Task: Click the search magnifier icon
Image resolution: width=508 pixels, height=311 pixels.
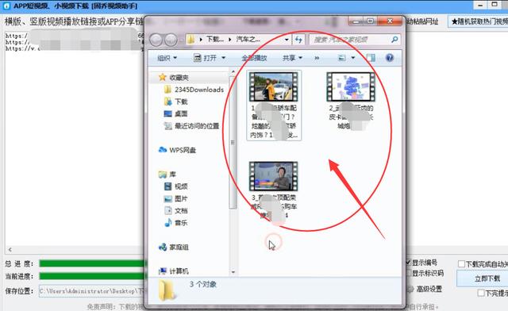Action: point(394,40)
